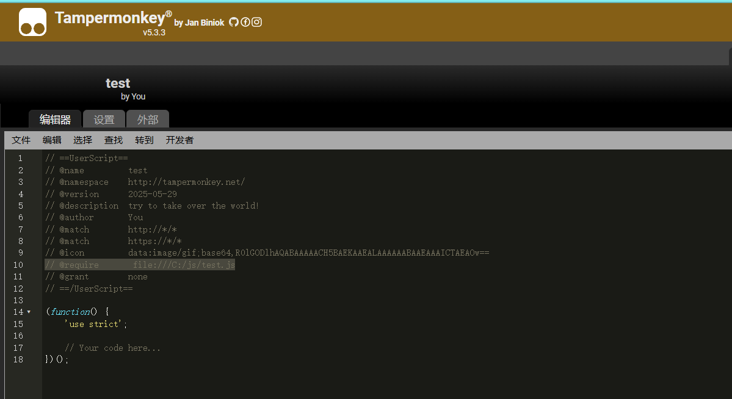Screen dimensions: 732x399
Task: Click the namespace URL 'http://tampermonkey.net/'
Action: pos(186,182)
